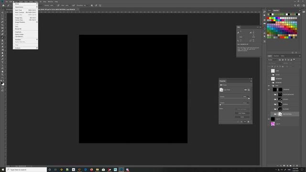Image resolution: width=306 pixels, height=172 pixels.
Task: Select the pixel mask icon in Properties
Action: point(245,90)
